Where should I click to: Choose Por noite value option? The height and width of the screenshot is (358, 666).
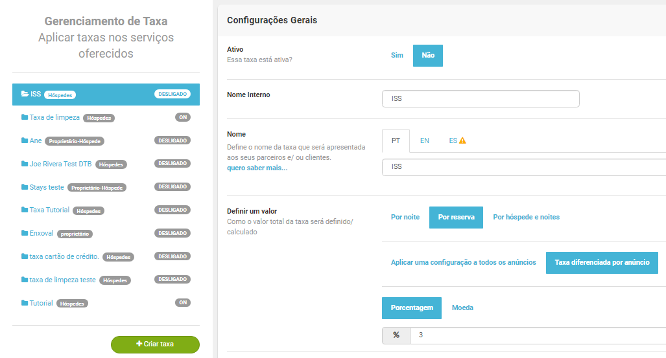pos(405,217)
